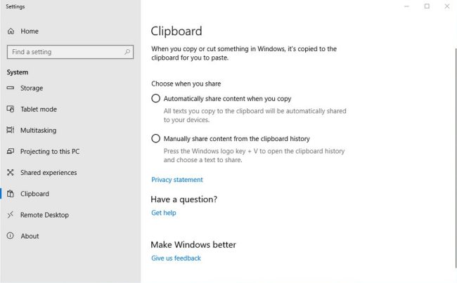
Task: Click the Find a setting search box
Action: 70,52
